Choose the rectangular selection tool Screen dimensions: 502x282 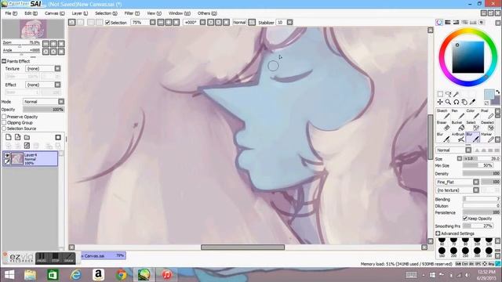440,94
